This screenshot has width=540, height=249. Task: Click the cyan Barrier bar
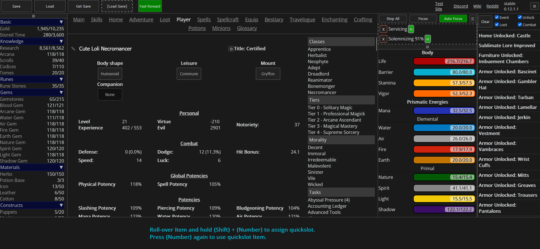pos(444,72)
